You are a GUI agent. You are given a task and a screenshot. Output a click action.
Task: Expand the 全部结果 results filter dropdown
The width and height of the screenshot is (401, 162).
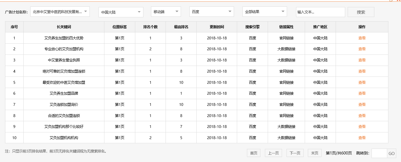(x=264, y=12)
